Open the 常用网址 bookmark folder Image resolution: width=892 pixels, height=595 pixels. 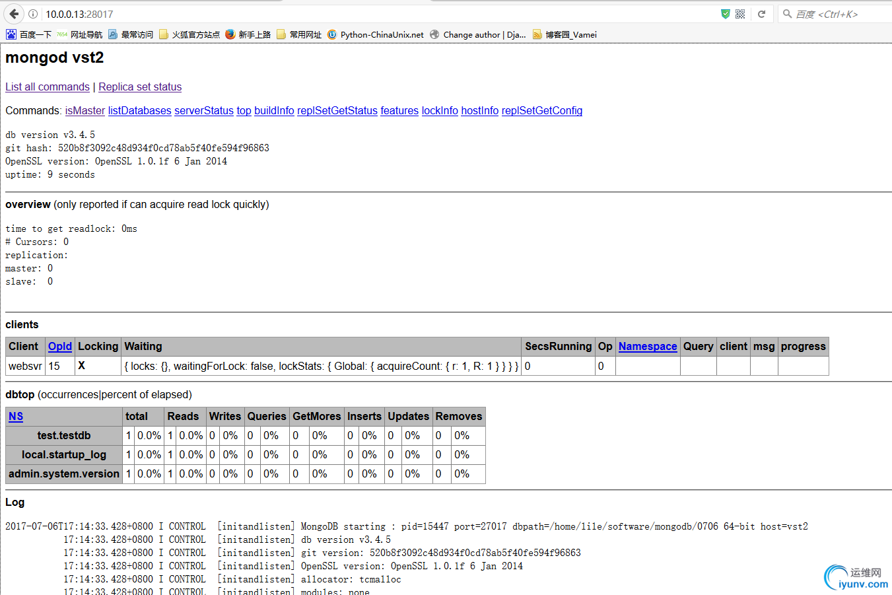click(x=299, y=34)
